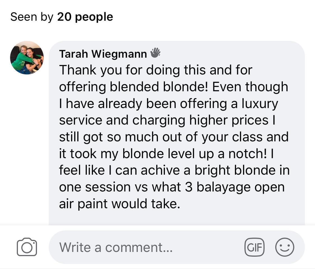Open Tarah Wiegmann's profile picture

(27, 58)
